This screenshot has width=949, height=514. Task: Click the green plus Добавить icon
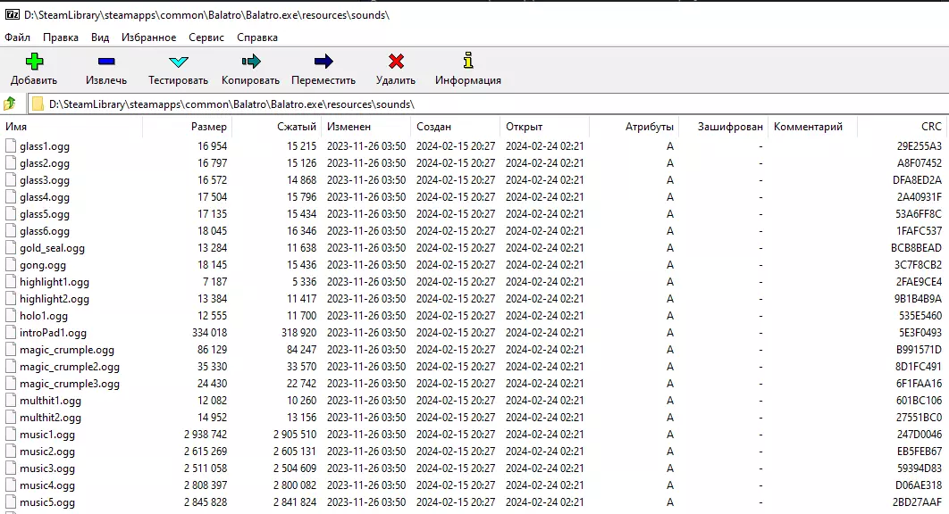[34, 61]
